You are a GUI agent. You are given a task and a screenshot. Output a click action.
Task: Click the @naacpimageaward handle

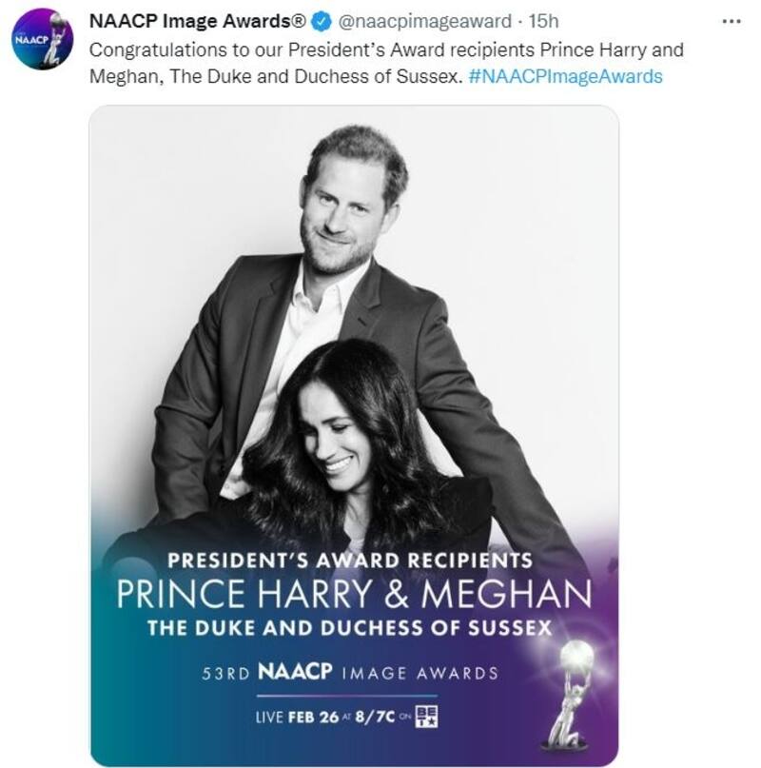click(424, 22)
